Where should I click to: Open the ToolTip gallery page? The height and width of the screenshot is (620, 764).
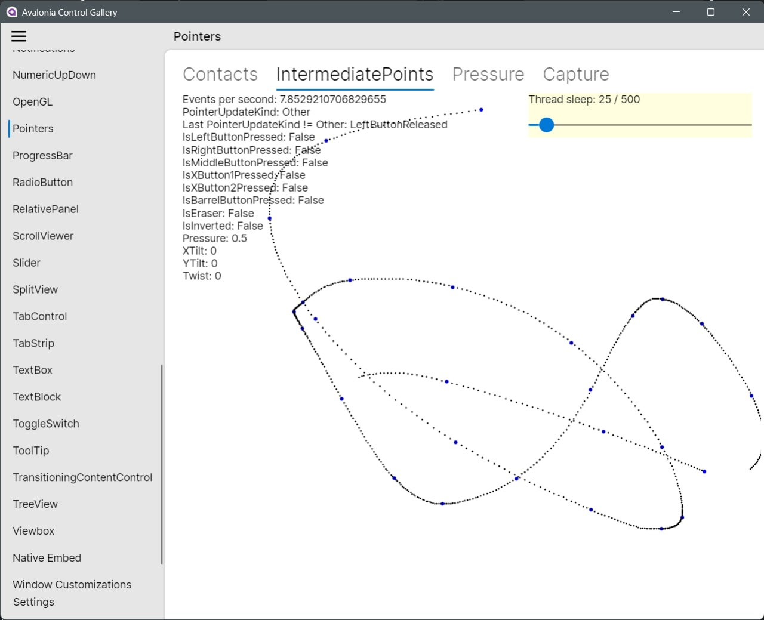pos(30,451)
